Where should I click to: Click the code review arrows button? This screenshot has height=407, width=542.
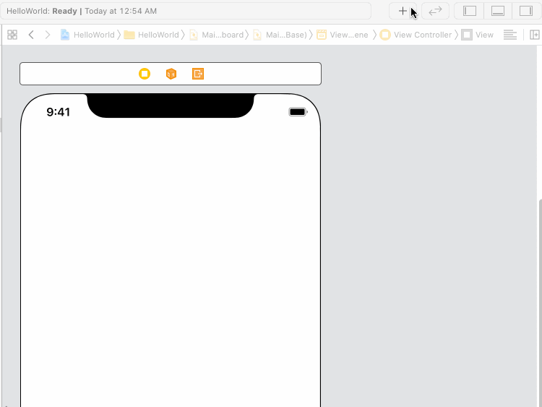pyautogui.click(x=435, y=11)
